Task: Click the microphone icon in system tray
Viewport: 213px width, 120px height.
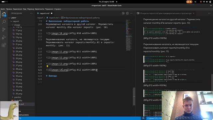Action: [x=201, y=2]
